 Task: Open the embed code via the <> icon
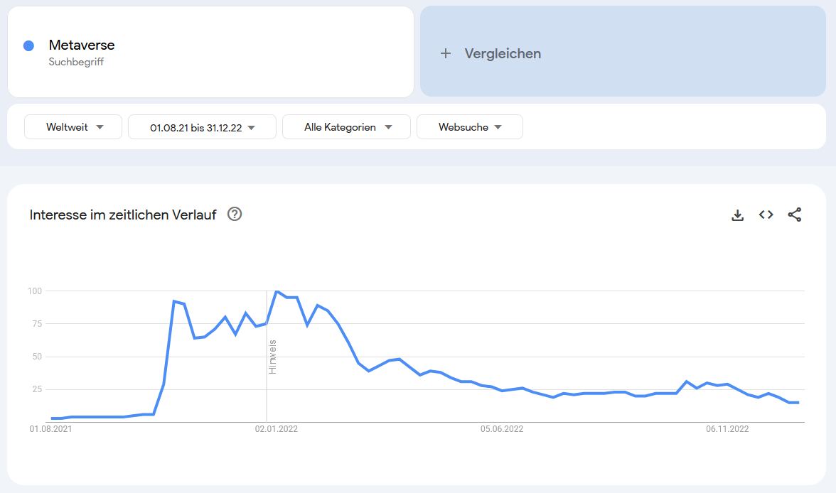(x=766, y=214)
